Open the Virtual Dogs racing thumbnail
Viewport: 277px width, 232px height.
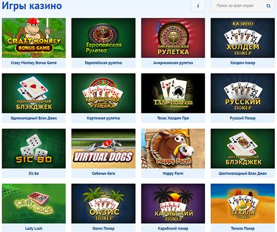coord(103,149)
